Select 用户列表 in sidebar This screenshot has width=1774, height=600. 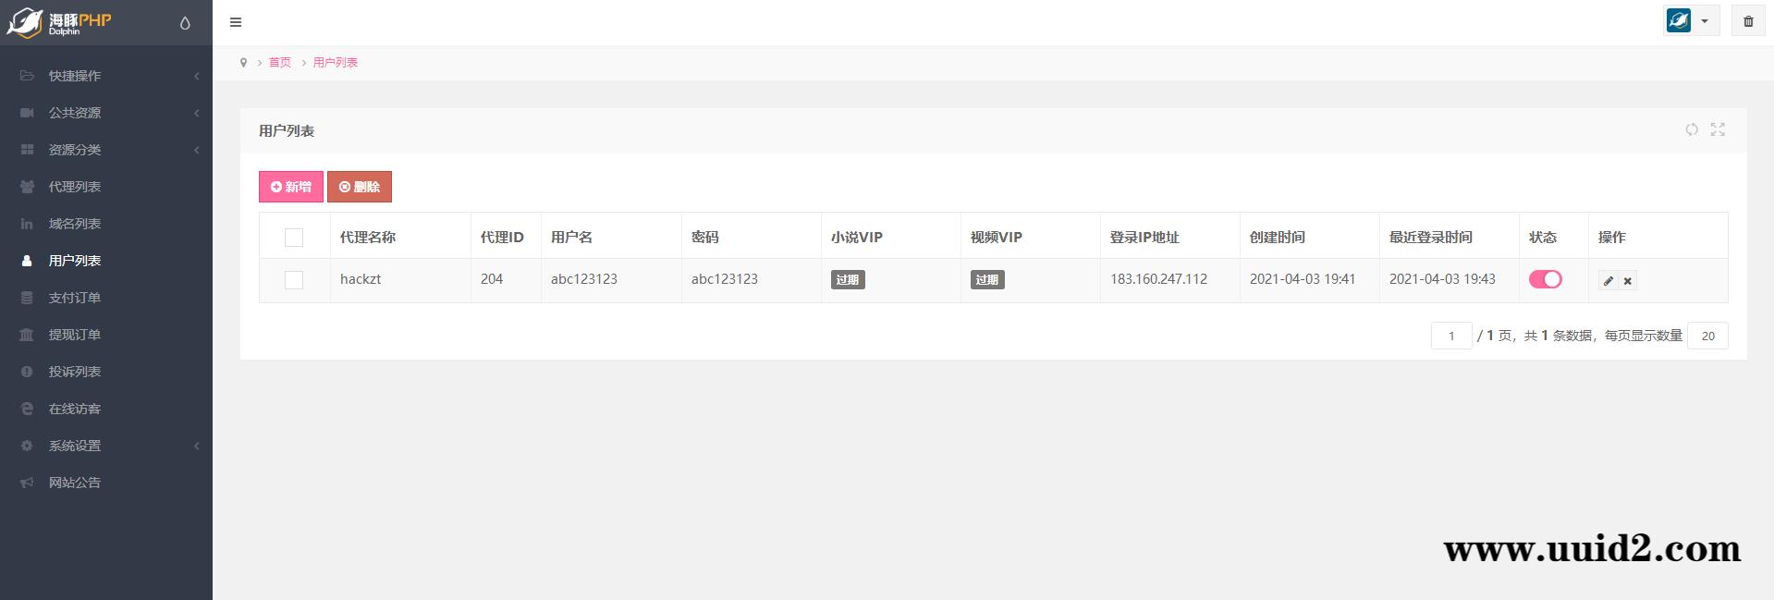pyautogui.click(x=106, y=261)
